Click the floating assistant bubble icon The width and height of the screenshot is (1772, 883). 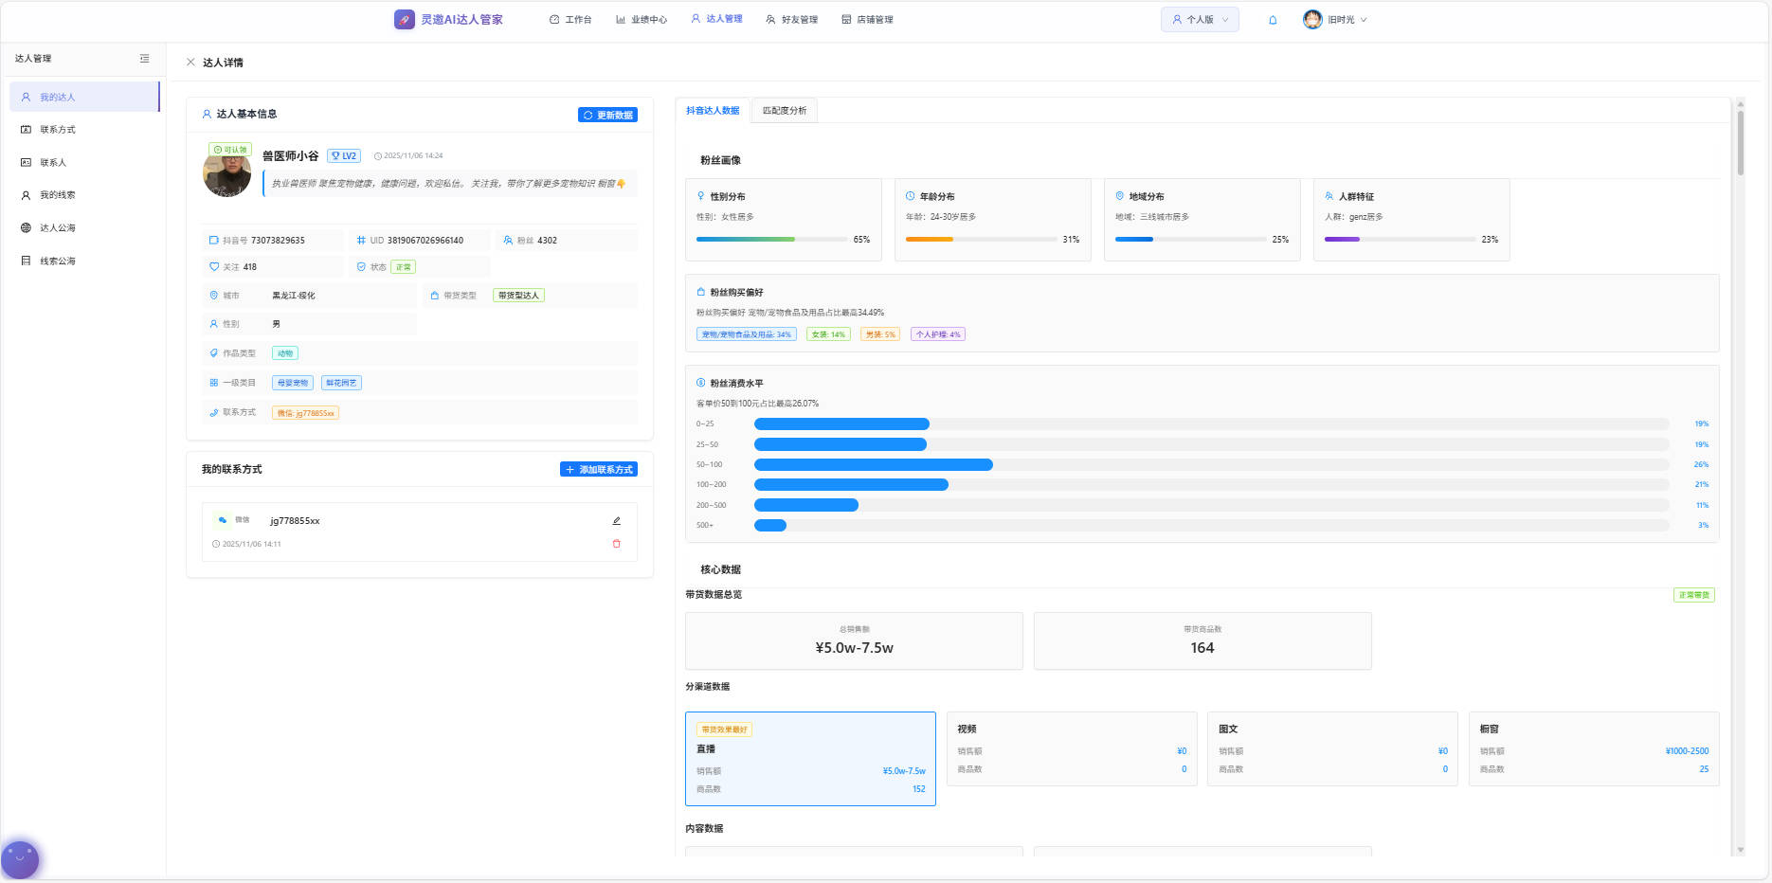coord(20,859)
